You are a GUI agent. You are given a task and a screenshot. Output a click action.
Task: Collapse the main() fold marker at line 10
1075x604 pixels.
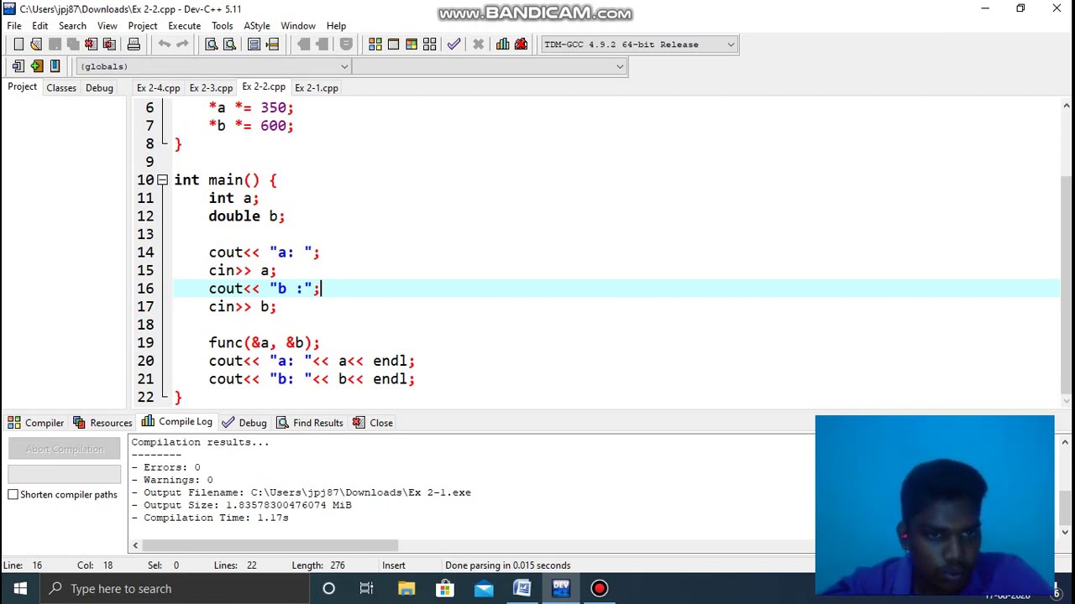162,180
